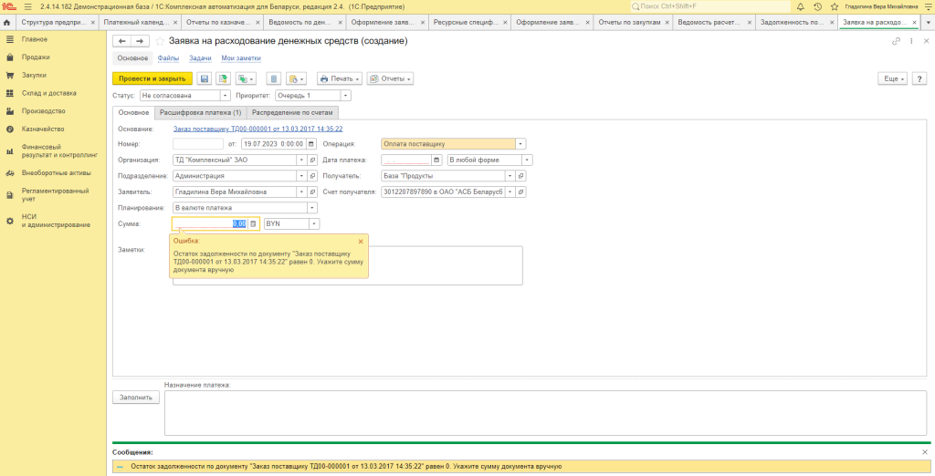This screenshot has width=935, height=476.
Task: Navigate back with the left arrow button
Action: (122, 41)
